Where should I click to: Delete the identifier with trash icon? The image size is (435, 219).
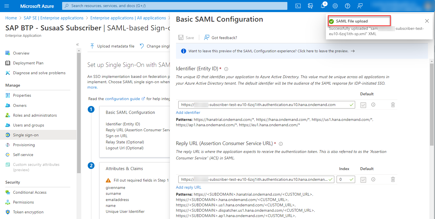[x=393, y=105]
